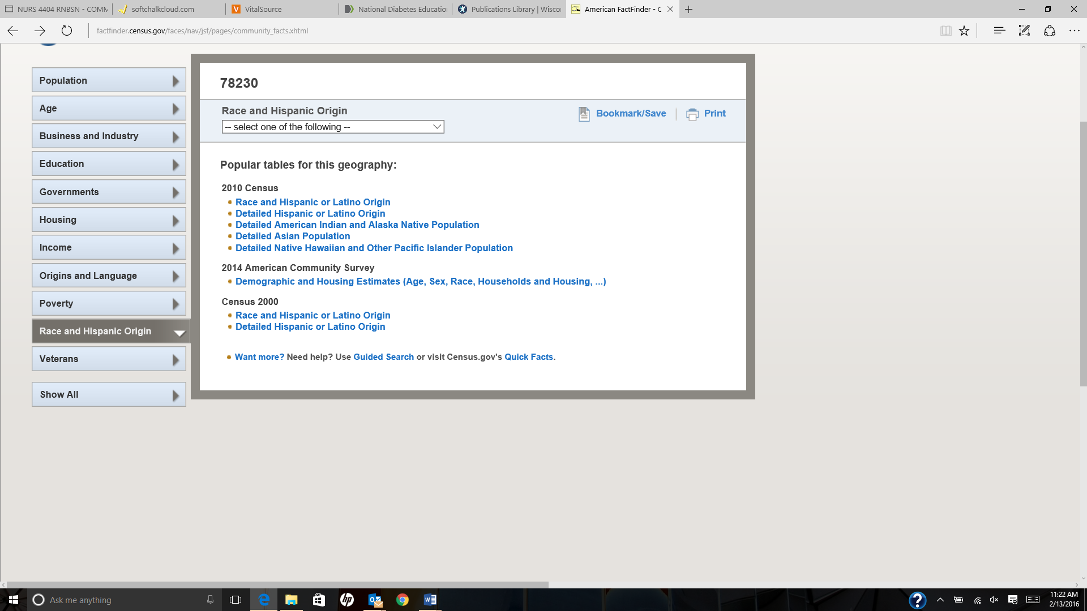The image size is (1087, 611).
Task: Open the select one of the following dropdown
Action: click(333, 127)
